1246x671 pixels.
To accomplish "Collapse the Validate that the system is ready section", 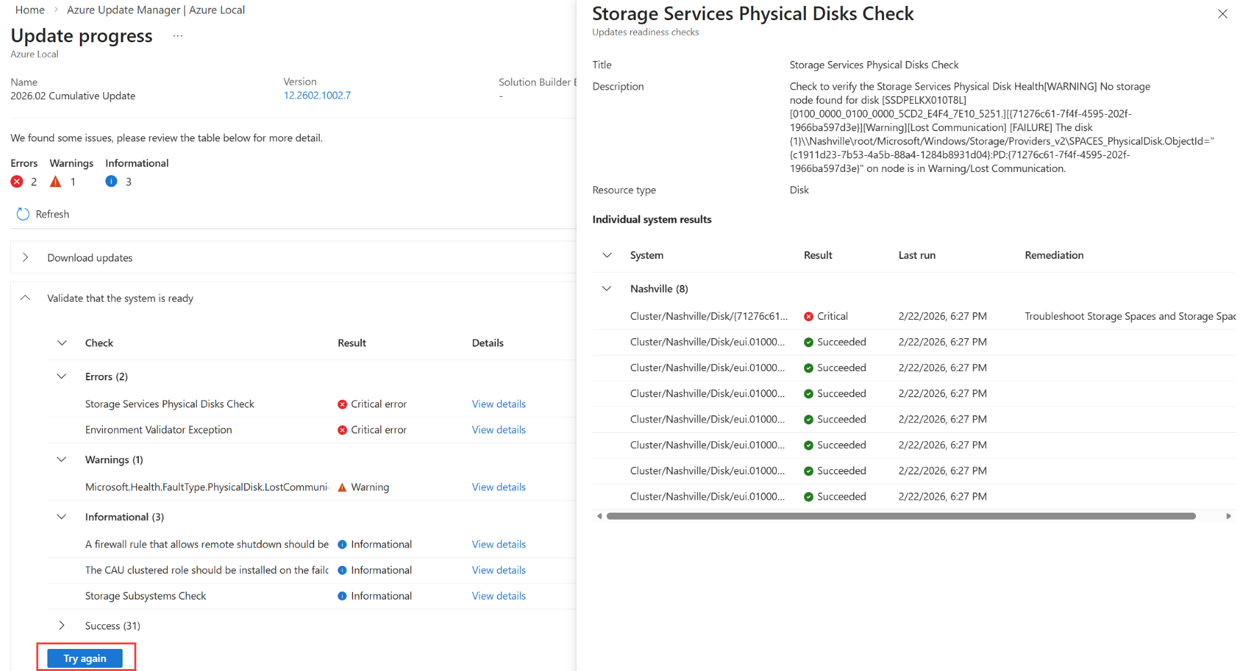I will [25, 298].
